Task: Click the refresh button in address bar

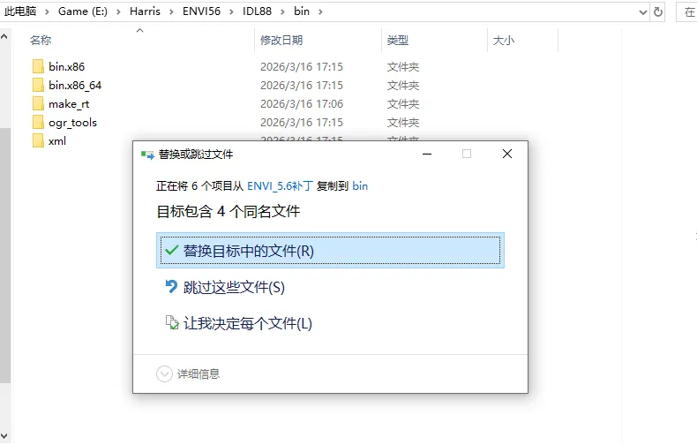Action: pyautogui.click(x=658, y=12)
